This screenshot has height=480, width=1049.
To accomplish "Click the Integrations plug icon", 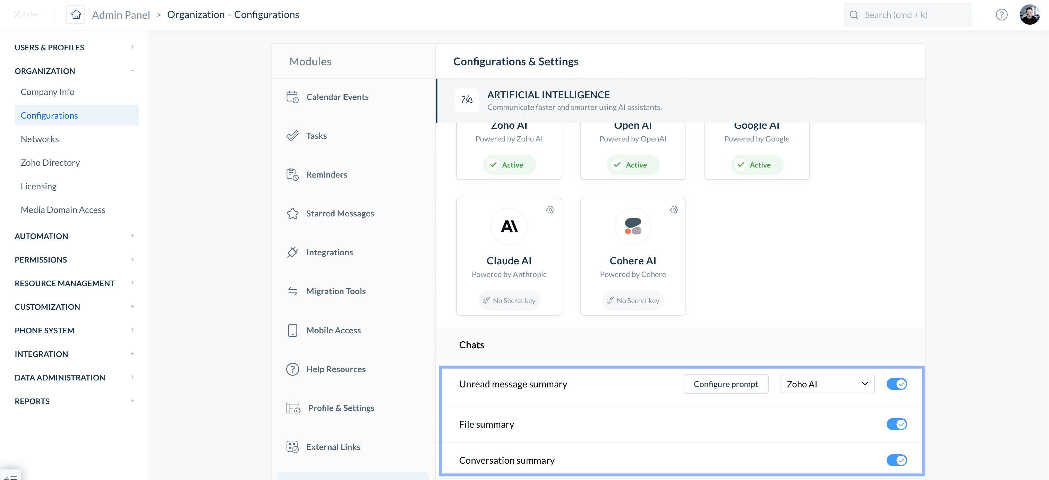I will click(x=292, y=252).
